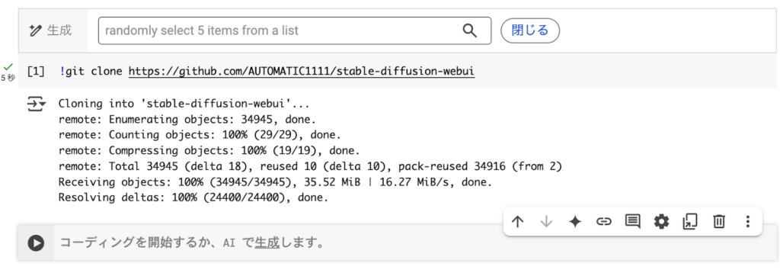Click the 生成 link in the empty cell
This screenshot has height=276, width=780.
tap(267, 243)
